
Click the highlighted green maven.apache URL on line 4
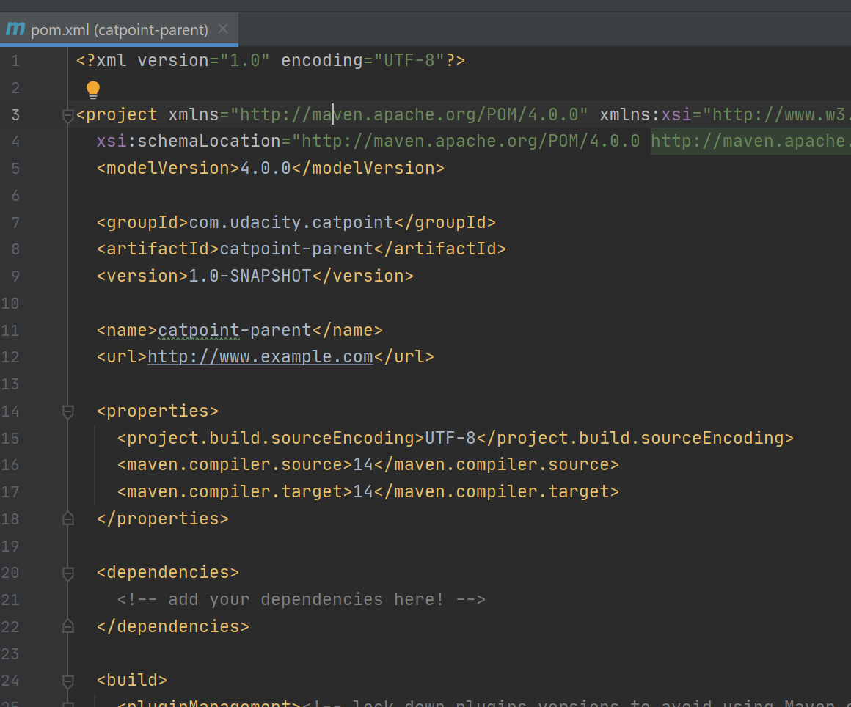click(x=750, y=141)
